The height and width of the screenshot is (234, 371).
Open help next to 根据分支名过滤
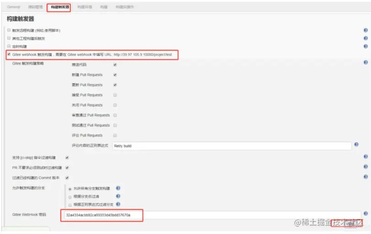118,196
